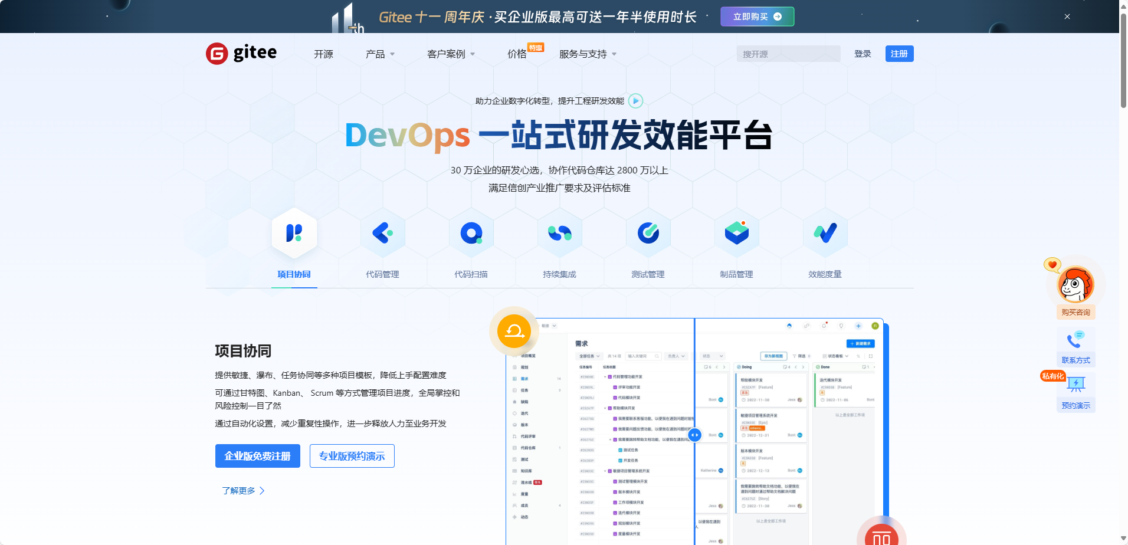Close the anniversary promotion banner
The width and height of the screenshot is (1128, 545).
tap(1067, 17)
